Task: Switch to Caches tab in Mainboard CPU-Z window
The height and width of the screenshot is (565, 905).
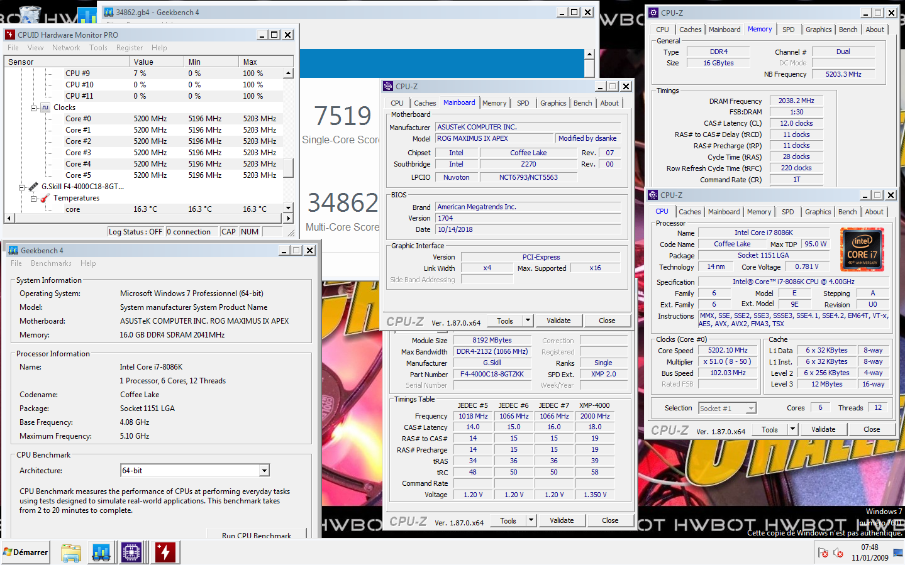Action: click(x=425, y=103)
